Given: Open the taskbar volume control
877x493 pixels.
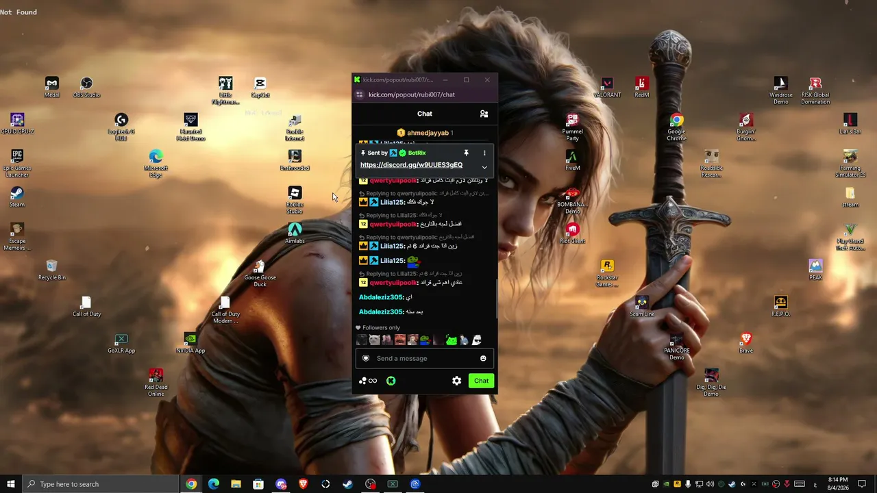Looking at the screenshot, I should 710,484.
